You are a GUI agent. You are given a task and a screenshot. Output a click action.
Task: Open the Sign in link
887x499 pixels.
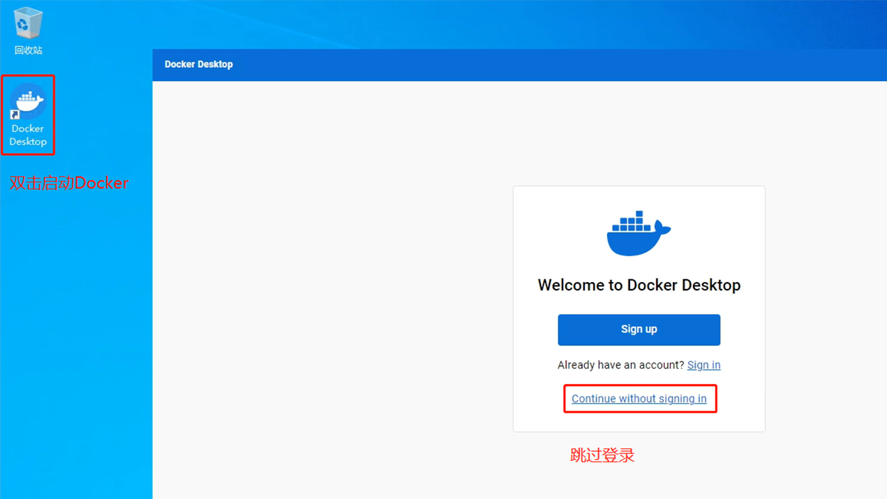coord(704,365)
